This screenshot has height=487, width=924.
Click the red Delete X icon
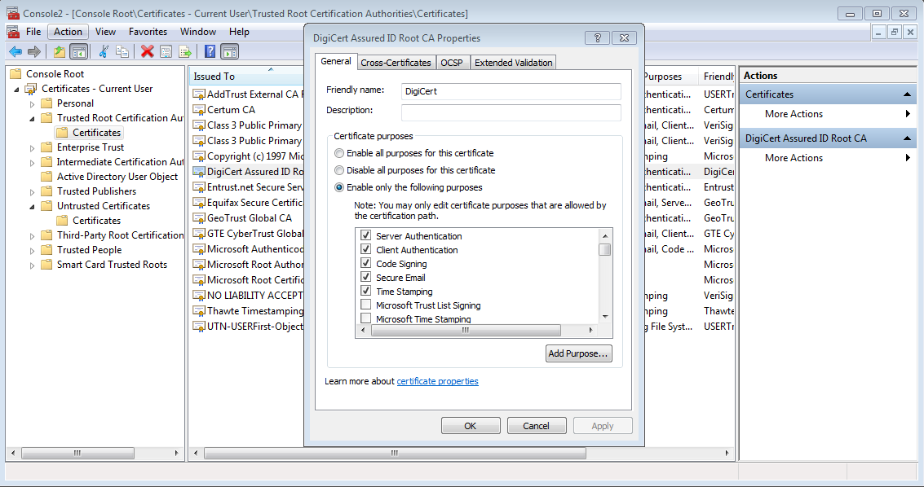pyautogui.click(x=148, y=51)
